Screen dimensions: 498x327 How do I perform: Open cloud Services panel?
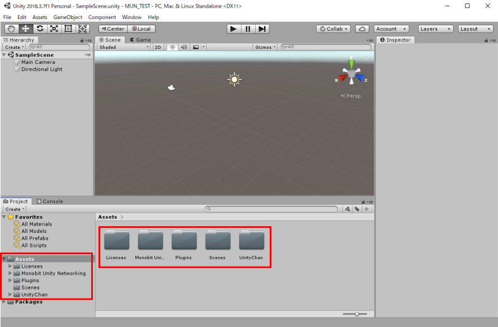pos(362,29)
